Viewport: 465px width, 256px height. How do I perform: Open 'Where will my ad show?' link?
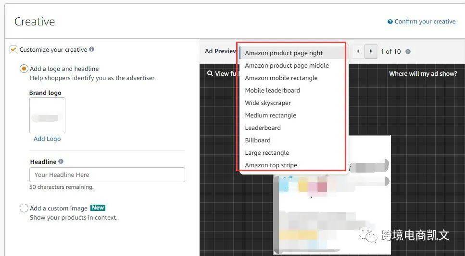pyautogui.click(x=423, y=73)
